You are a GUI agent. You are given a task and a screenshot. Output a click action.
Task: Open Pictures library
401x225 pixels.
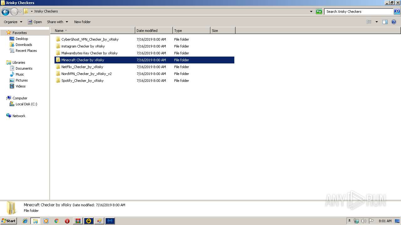[22, 80]
